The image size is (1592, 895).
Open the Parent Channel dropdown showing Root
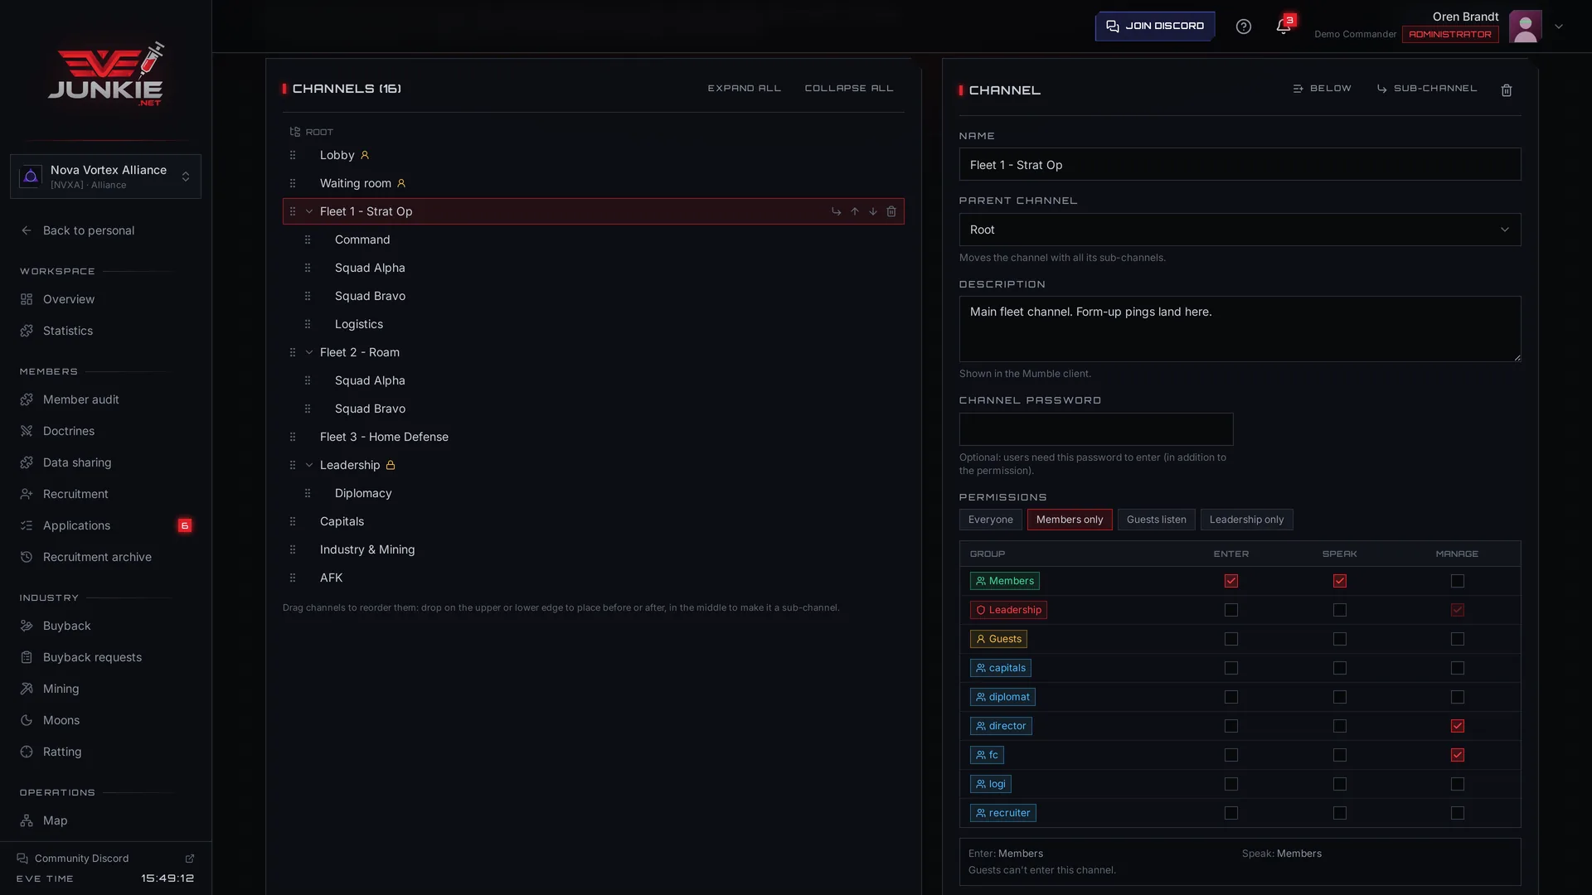point(1240,230)
